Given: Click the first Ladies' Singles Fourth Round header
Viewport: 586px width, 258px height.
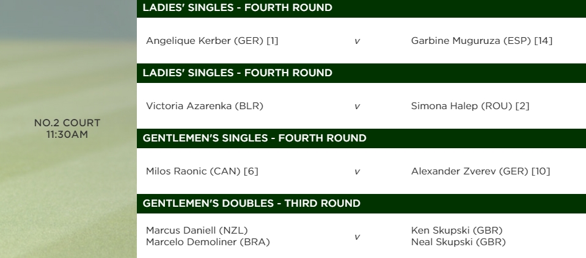Looking at the screenshot, I should [x=237, y=8].
